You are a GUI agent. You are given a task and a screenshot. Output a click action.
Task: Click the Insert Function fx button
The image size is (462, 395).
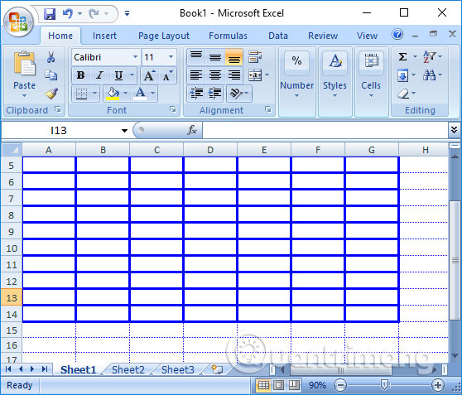click(x=192, y=130)
